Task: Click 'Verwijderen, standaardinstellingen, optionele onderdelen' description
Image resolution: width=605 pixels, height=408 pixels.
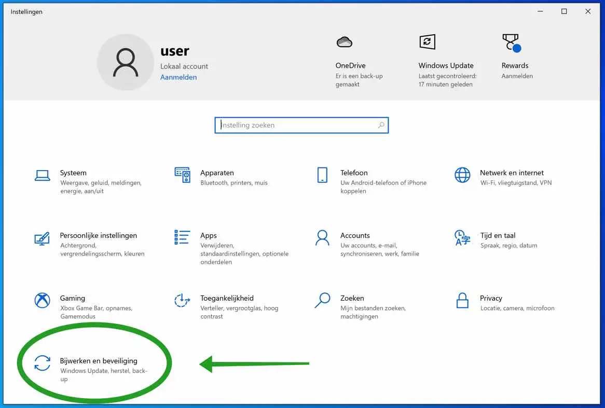Action: tap(244, 254)
